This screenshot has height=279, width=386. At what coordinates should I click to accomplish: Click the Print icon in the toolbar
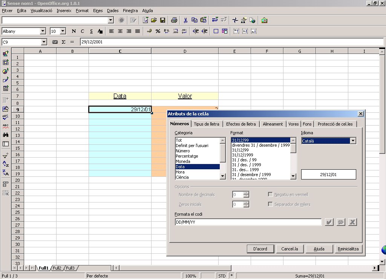pos(174,20)
